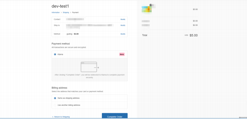Click the Billing address heading
The width and height of the screenshot is (247, 119).
point(59,88)
